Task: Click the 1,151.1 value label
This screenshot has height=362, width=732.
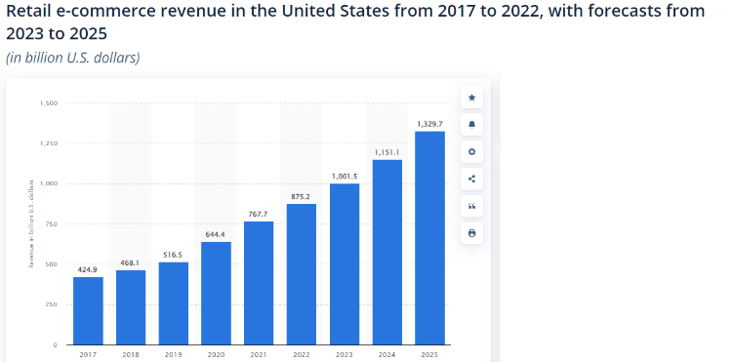Action: (387, 152)
